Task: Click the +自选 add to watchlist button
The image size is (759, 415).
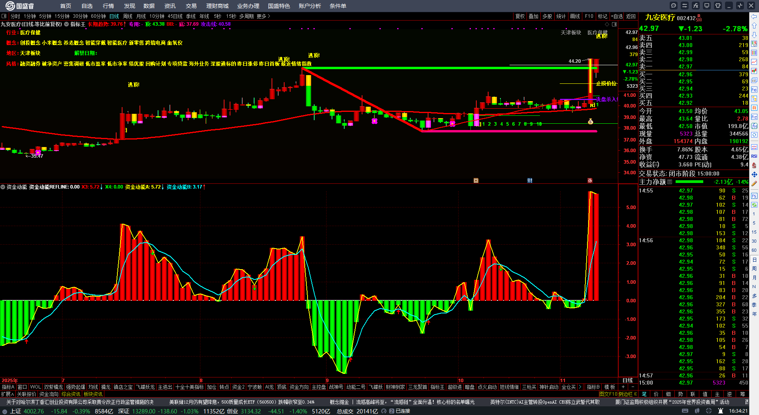Action: tap(617, 16)
